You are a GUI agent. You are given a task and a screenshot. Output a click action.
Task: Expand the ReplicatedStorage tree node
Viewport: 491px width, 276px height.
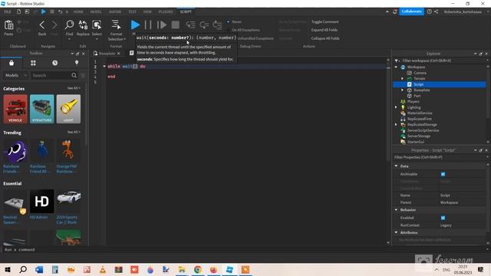coord(396,124)
